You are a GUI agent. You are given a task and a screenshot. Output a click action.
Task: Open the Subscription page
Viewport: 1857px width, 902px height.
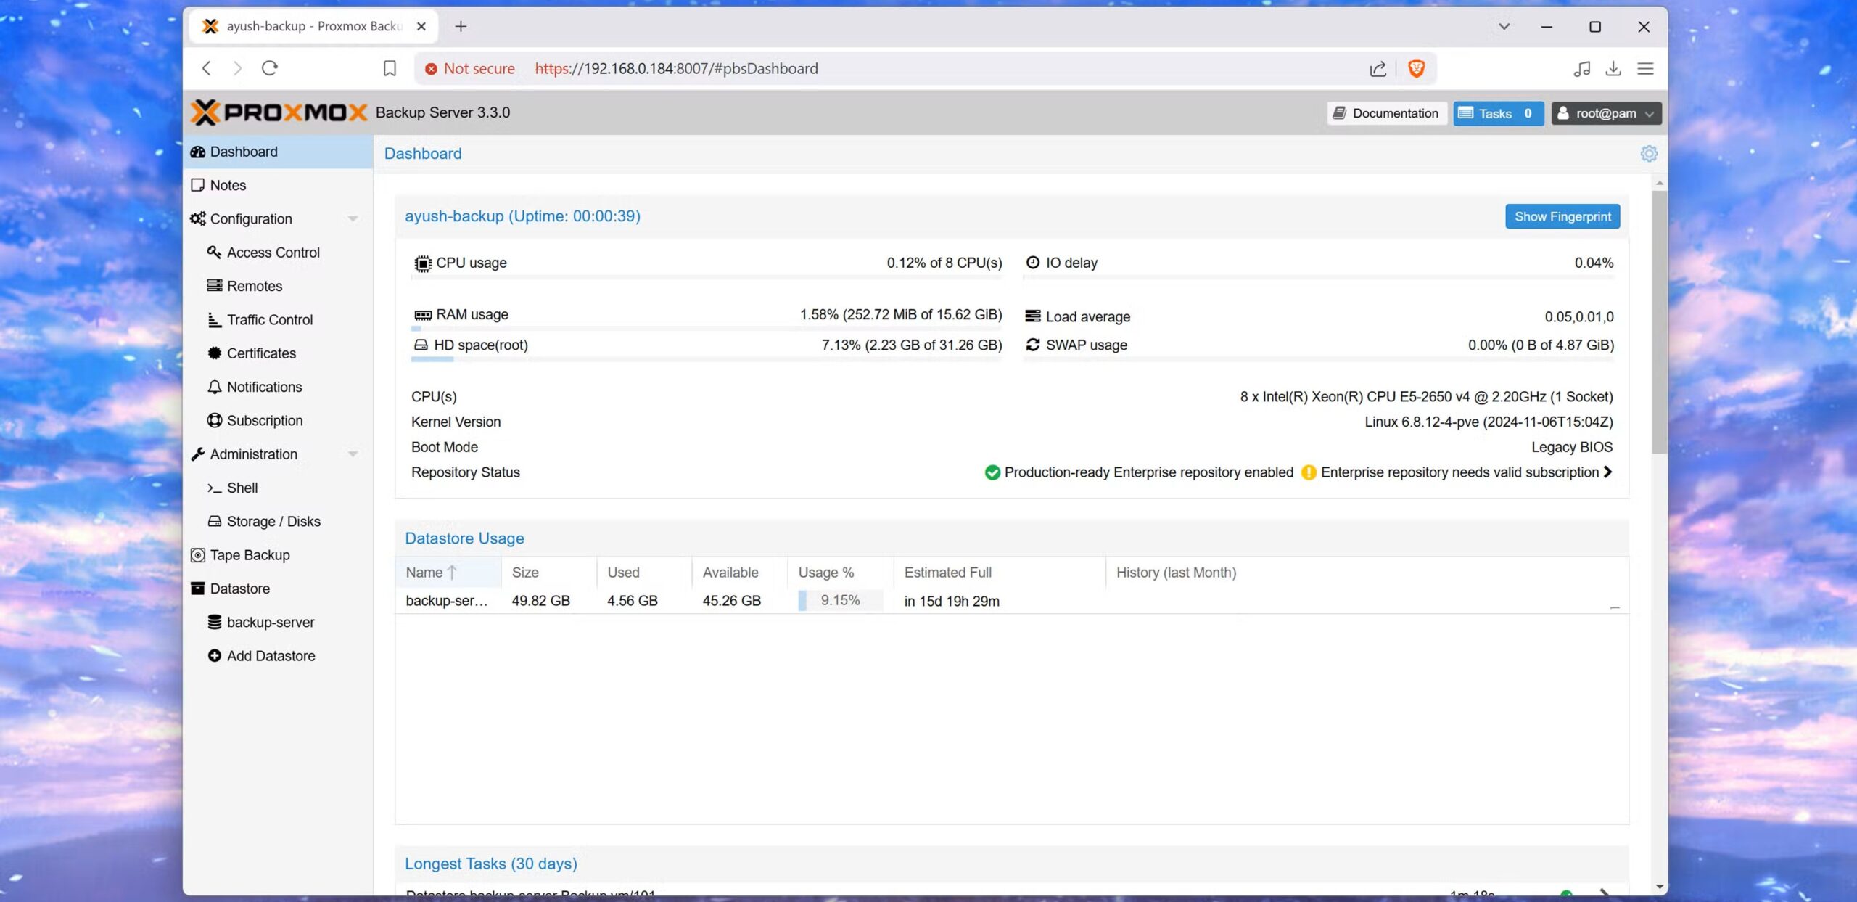pyautogui.click(x=264, y=420)
